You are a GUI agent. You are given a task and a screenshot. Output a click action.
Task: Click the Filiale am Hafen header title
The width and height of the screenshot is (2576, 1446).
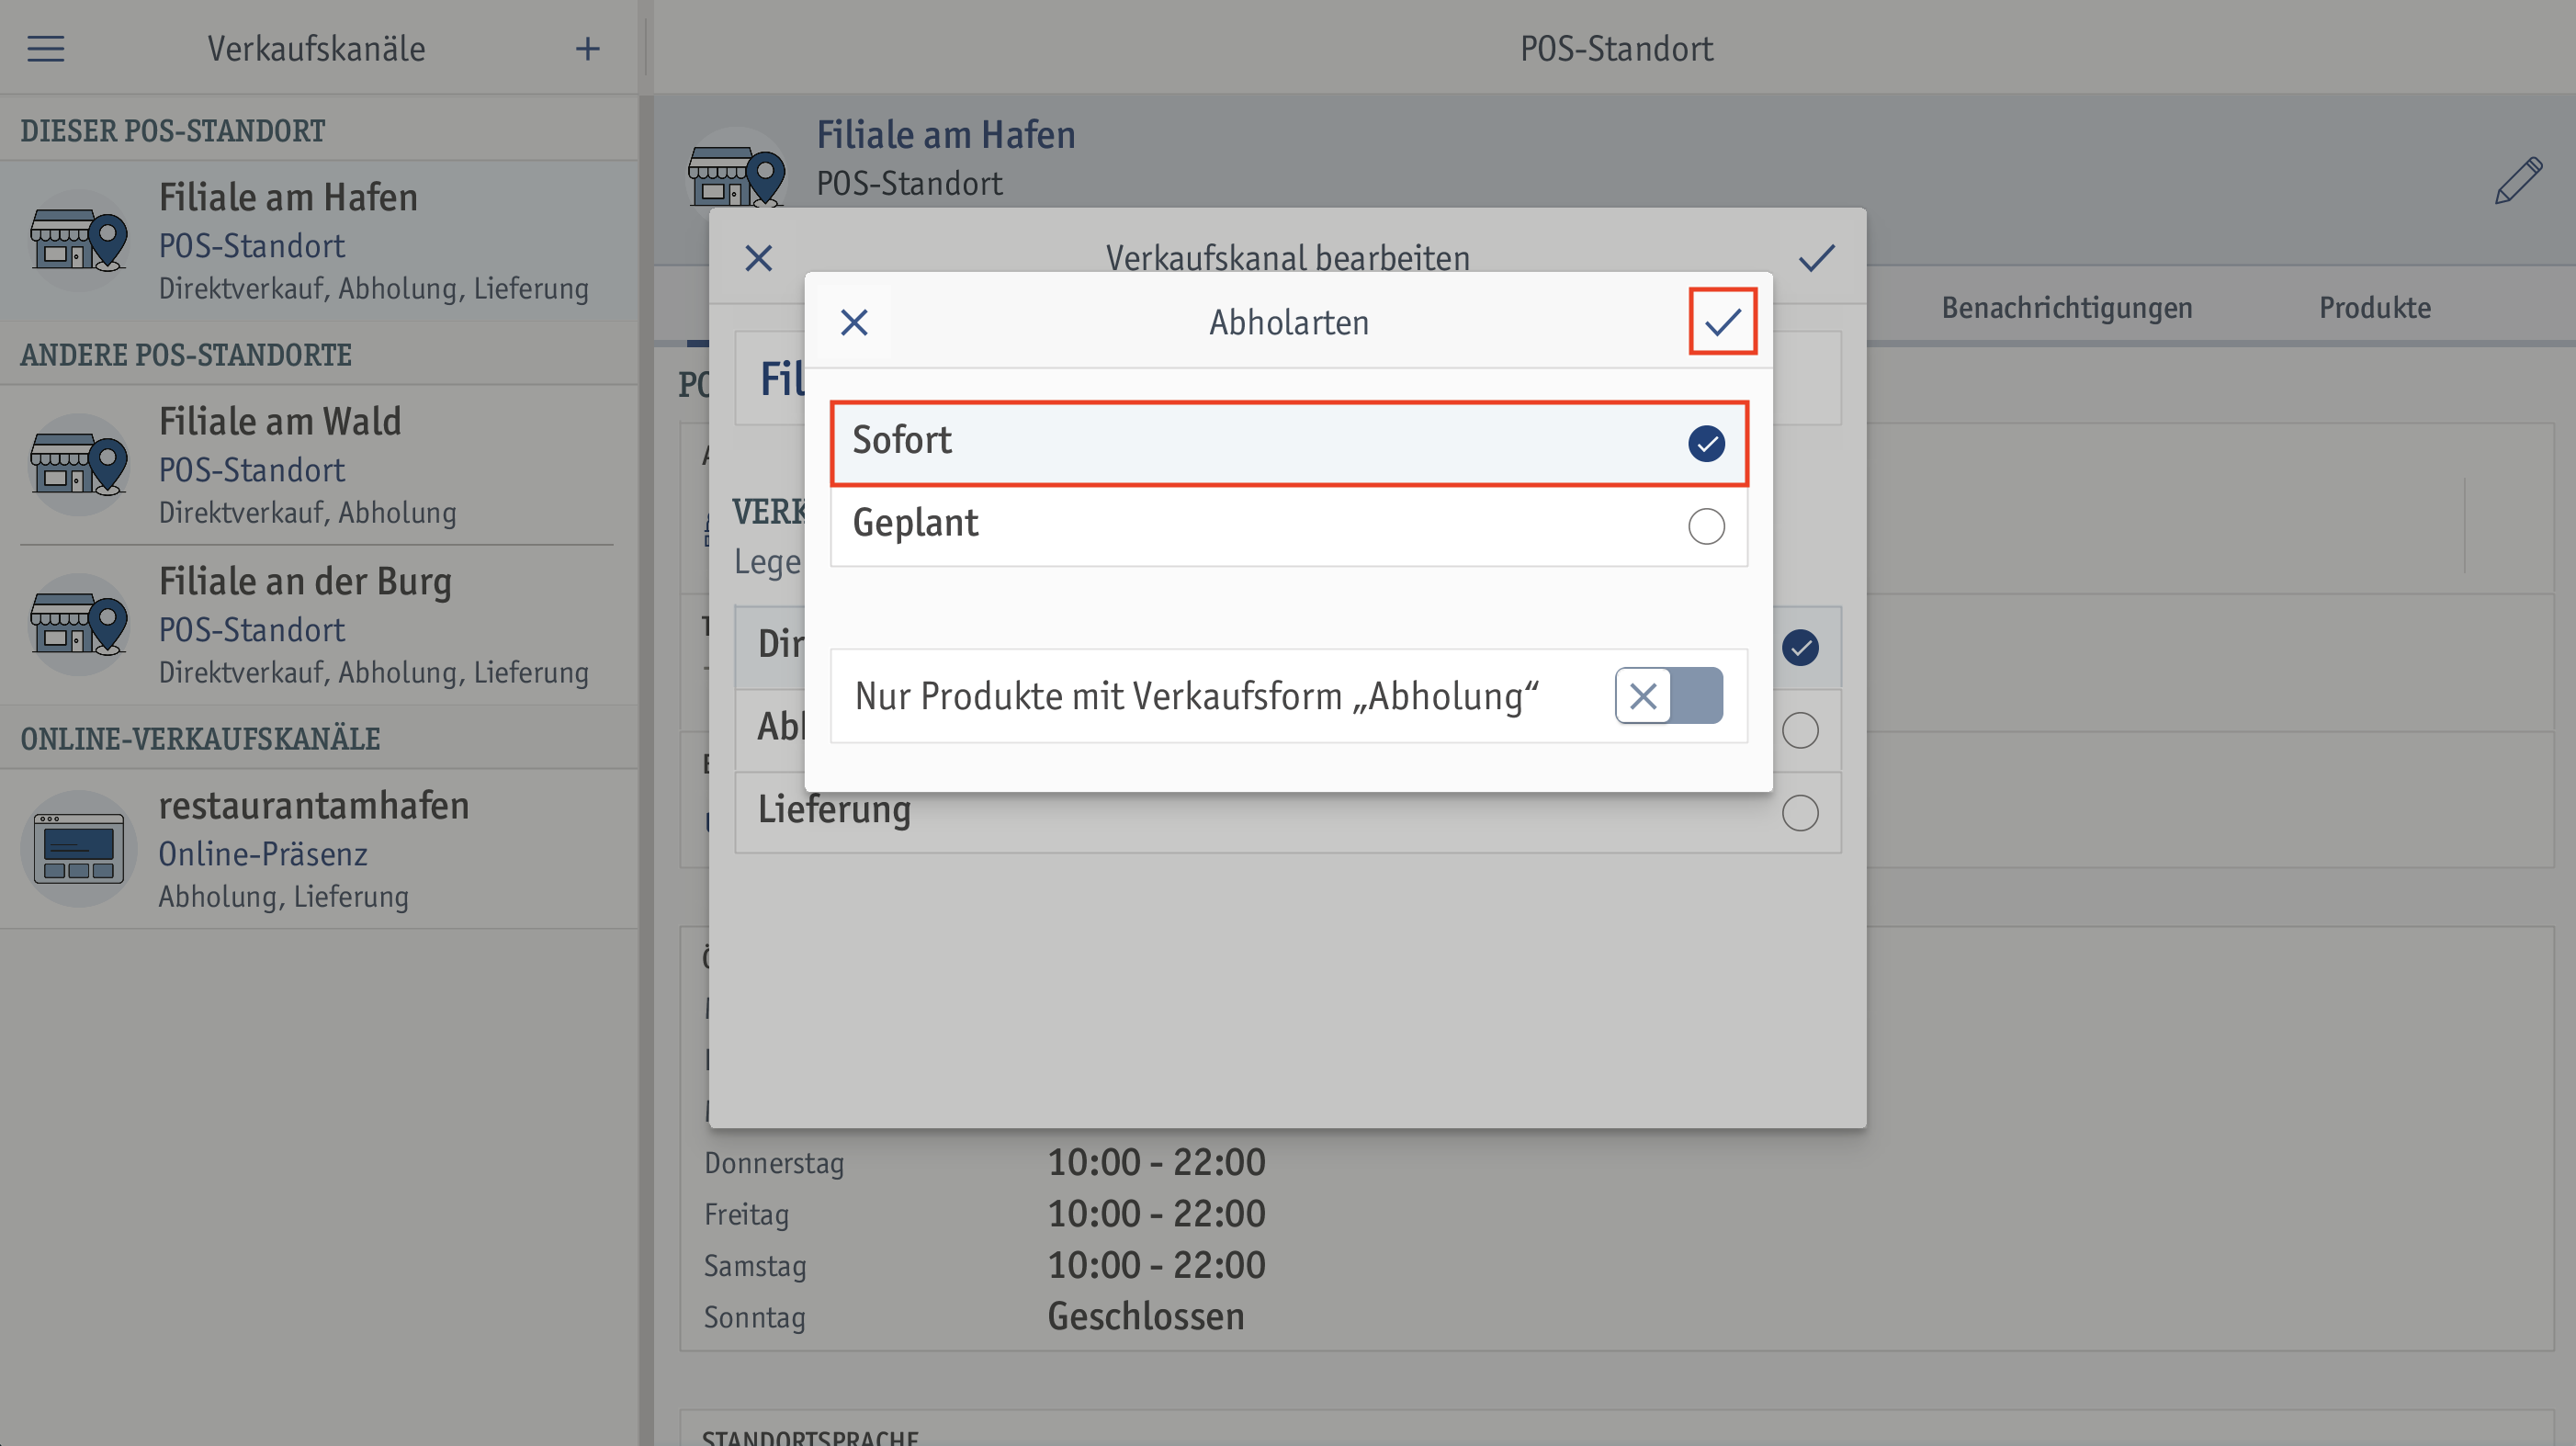pos(946,135)
